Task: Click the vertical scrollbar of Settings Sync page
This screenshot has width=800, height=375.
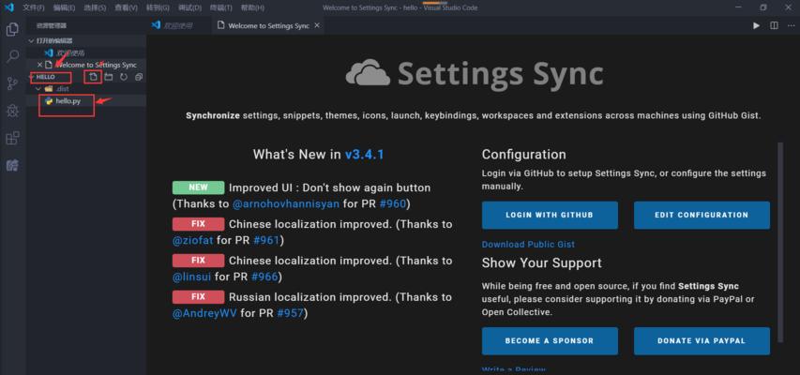Action: point(780,243)
